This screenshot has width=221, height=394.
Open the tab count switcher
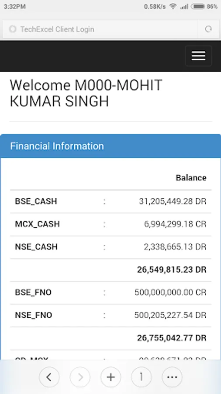click(142, 377)
